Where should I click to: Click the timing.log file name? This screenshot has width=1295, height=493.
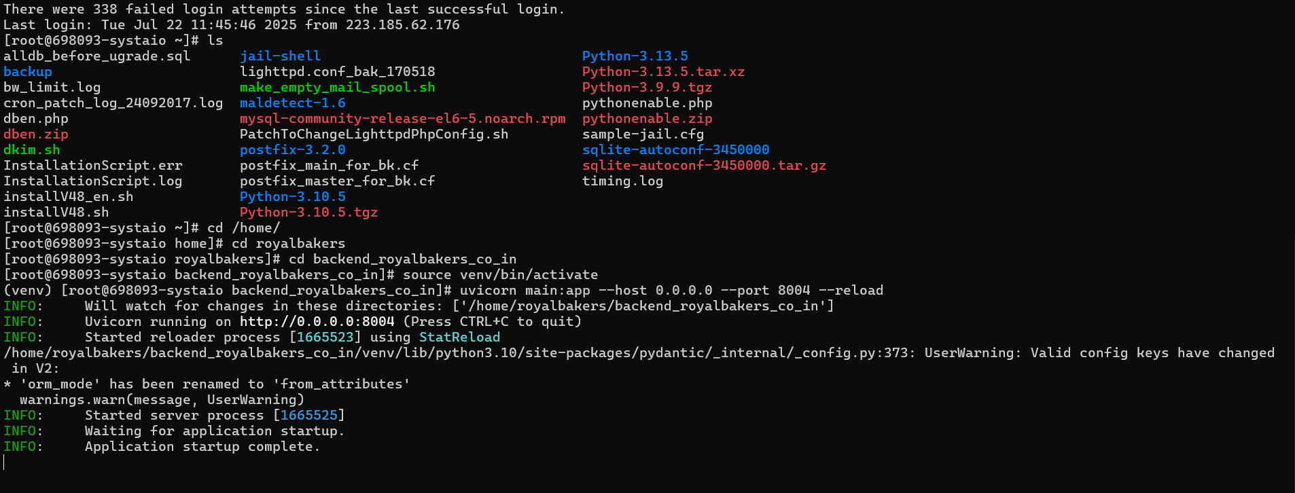(622, 181)
